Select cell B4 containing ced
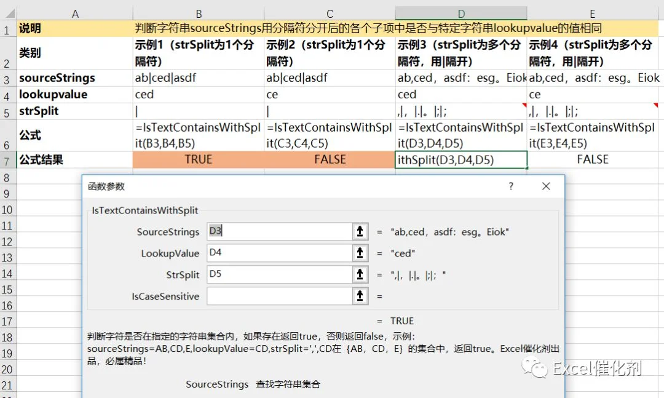Screen dimensions: 664x398 199,95
